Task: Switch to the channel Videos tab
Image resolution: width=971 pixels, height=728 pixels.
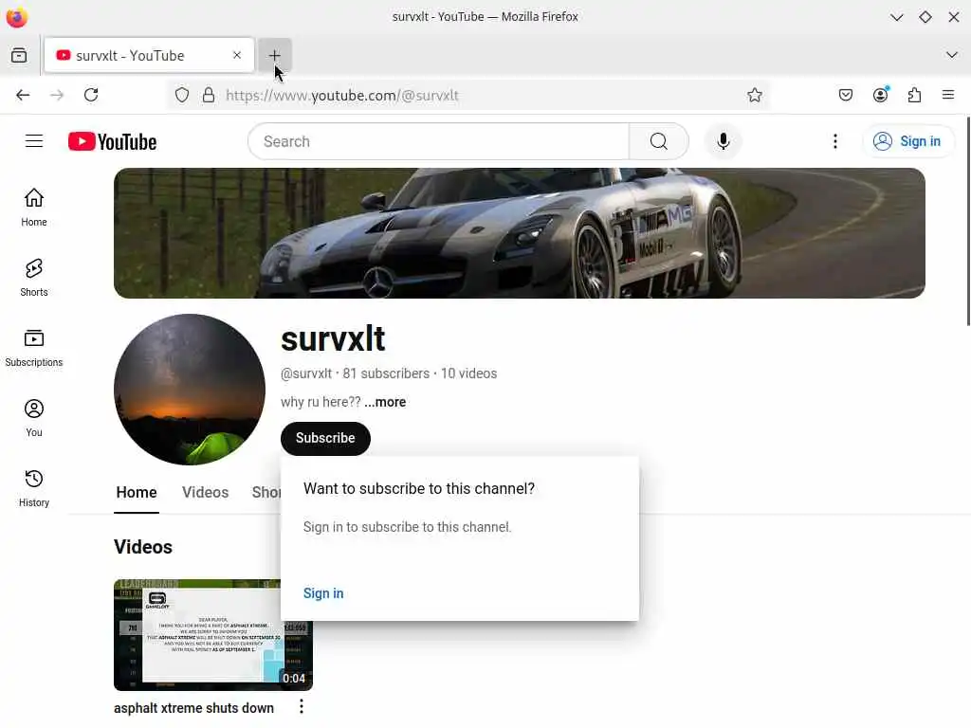Action: point(205,492)
